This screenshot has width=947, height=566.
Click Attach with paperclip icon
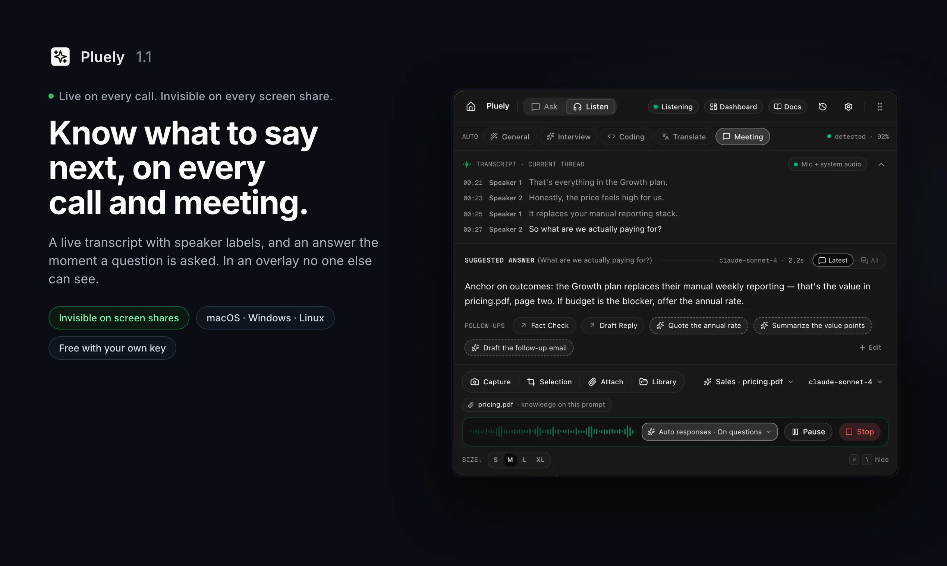(605, 382)
